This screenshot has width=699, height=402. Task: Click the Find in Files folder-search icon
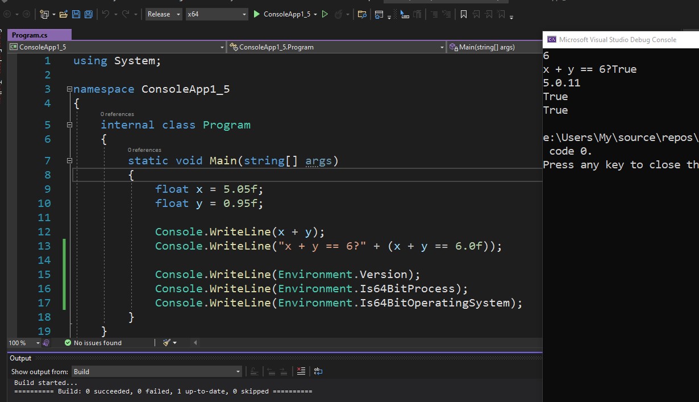pyautogui.click(x=362, y=14)
